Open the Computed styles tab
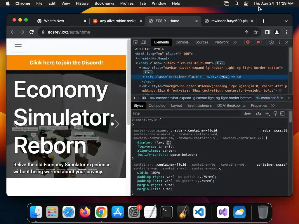The height and width of the screenshot is (224, 299). click(x=157, y=106)
